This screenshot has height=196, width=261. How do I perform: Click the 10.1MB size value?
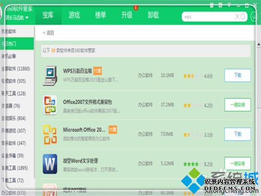coord(167,75)
